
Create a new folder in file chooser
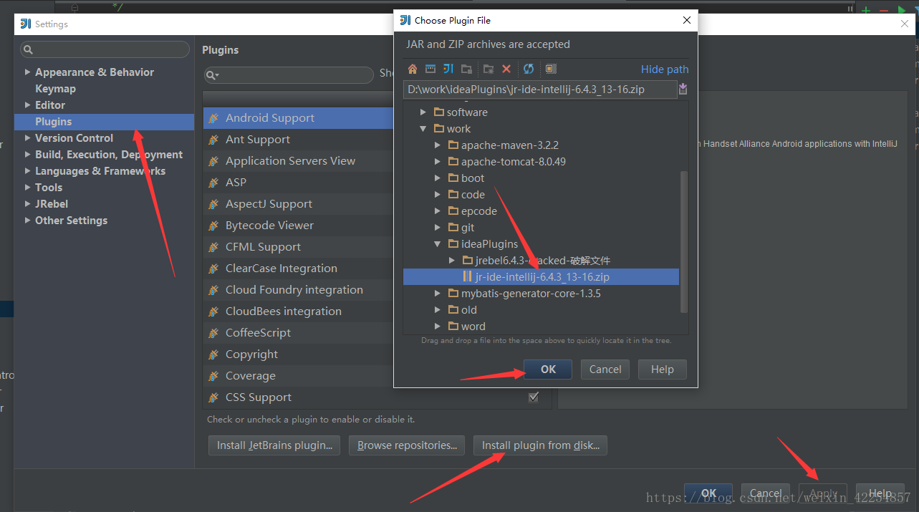489,69
